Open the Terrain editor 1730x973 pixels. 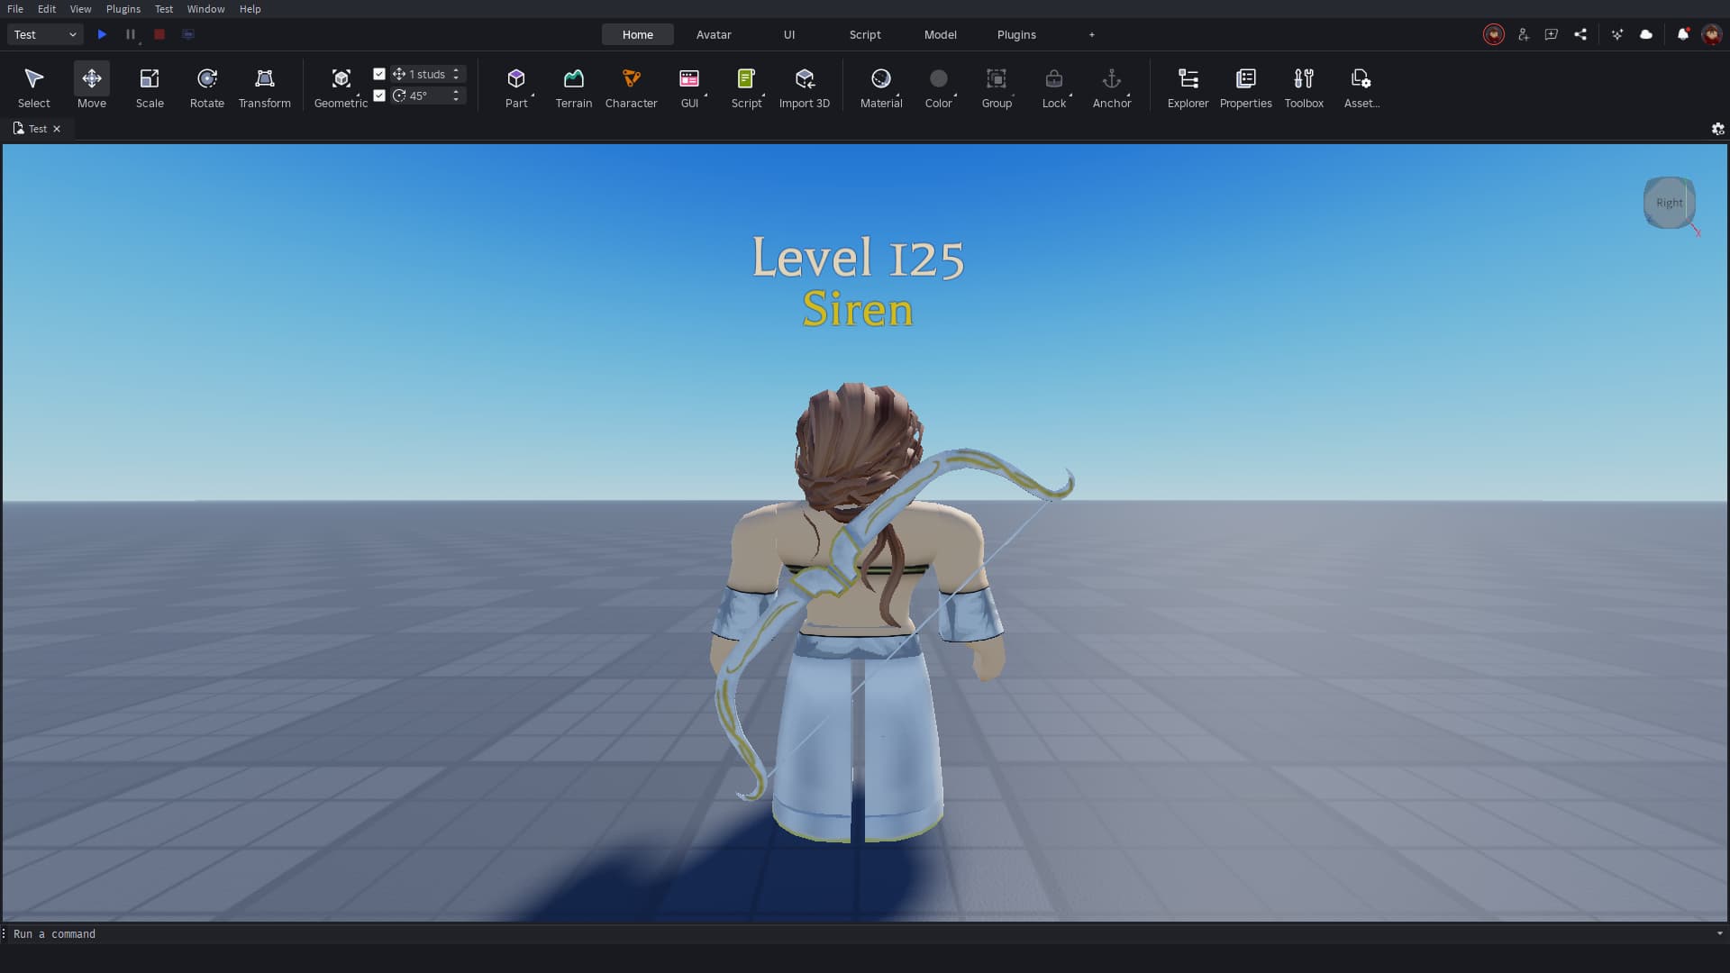[x=573, y=87]
